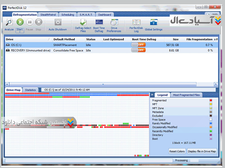The image size is (225, 168).
Task: Toggle Boot Time Defrag for OS (C:\)
Action: [x=138, y=45]
